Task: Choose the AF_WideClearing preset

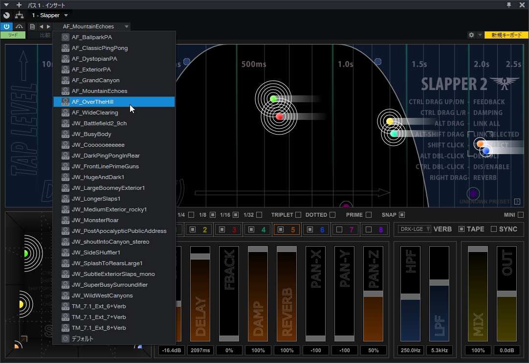Action: click(114, 113)
